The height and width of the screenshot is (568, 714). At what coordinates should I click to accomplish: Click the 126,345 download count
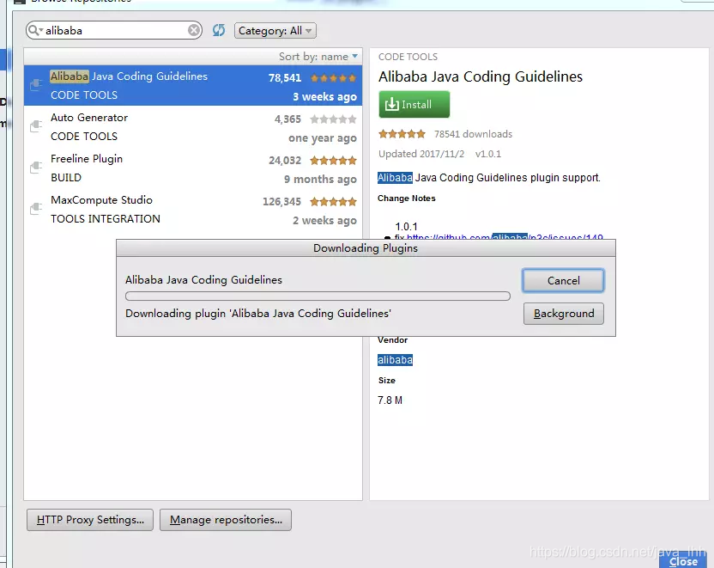(281, 201)
